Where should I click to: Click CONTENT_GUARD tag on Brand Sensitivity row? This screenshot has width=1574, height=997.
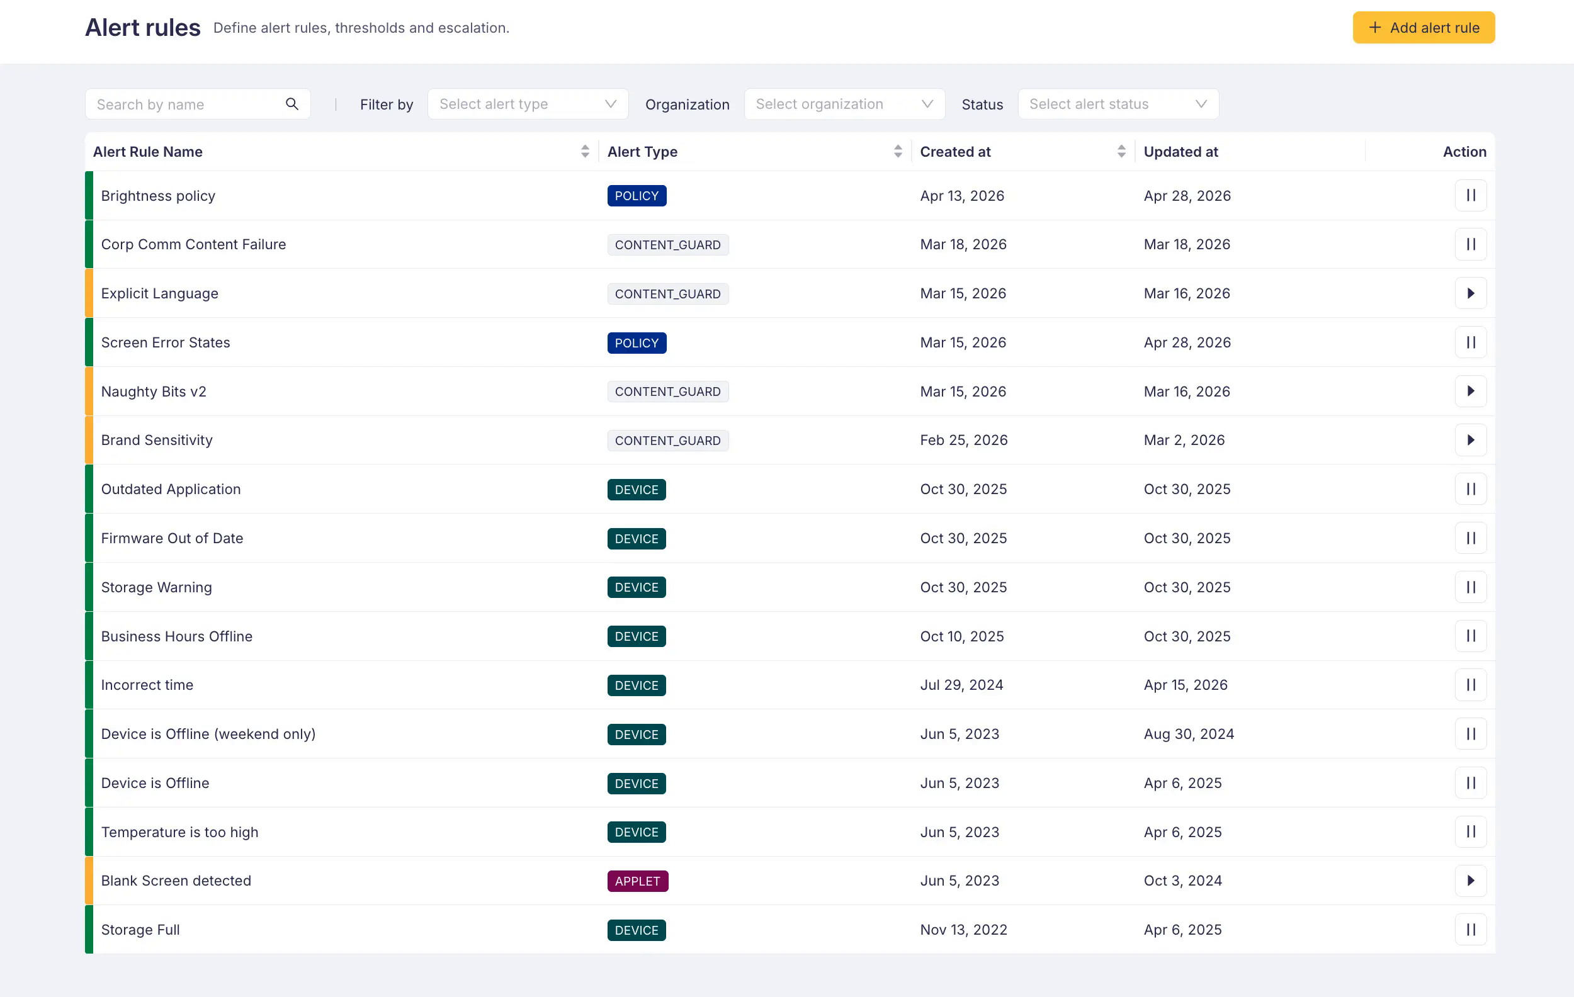667,441
